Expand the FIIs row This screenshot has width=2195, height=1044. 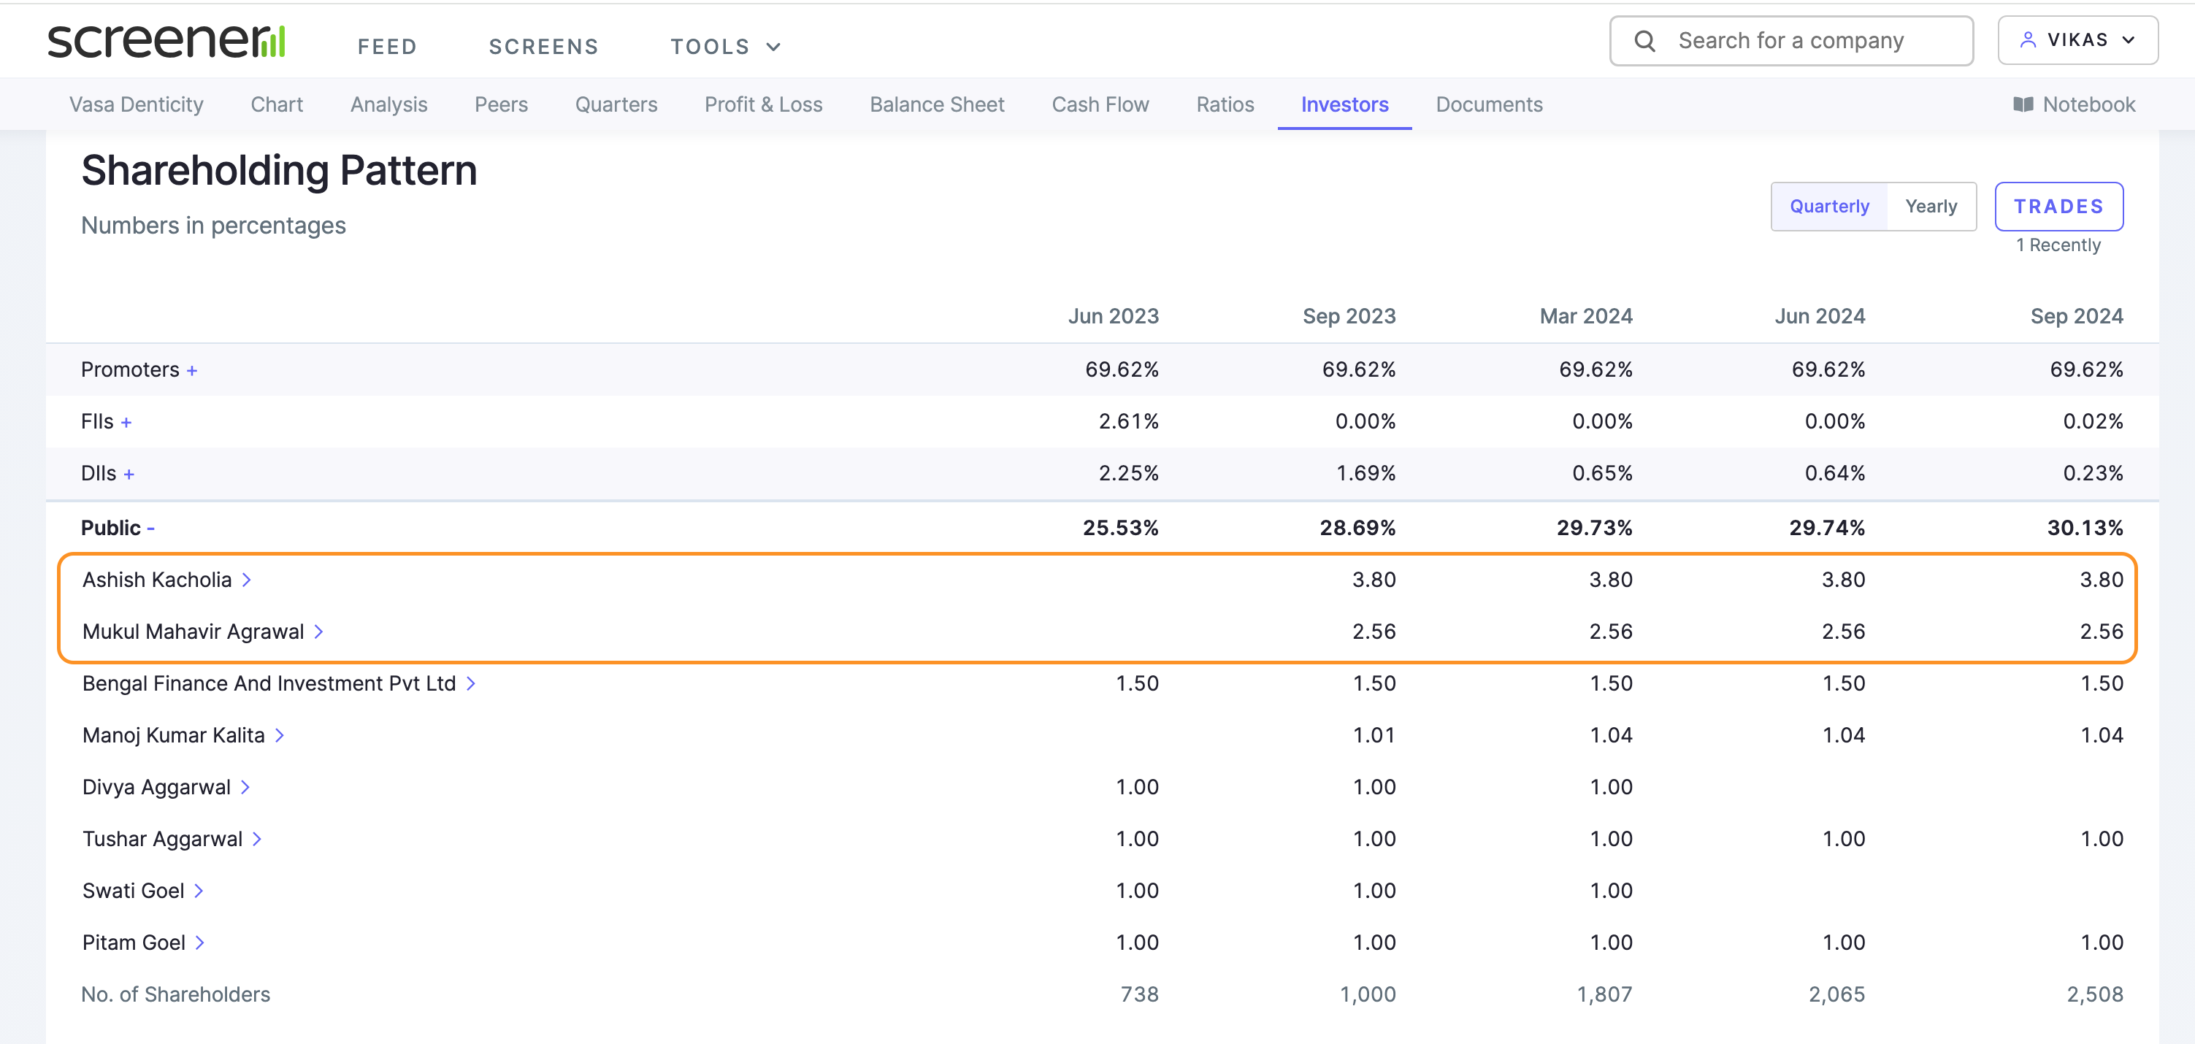[126, 423]
